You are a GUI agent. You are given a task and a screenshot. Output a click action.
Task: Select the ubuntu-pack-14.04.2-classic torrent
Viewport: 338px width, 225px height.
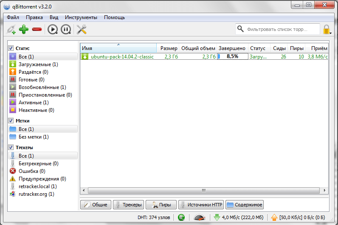[x=122, y=57]
